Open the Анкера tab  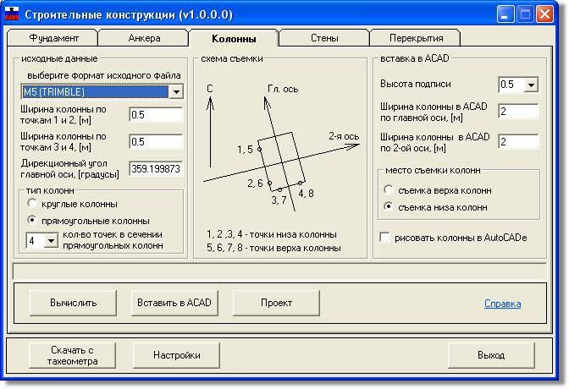pos(144,38)
